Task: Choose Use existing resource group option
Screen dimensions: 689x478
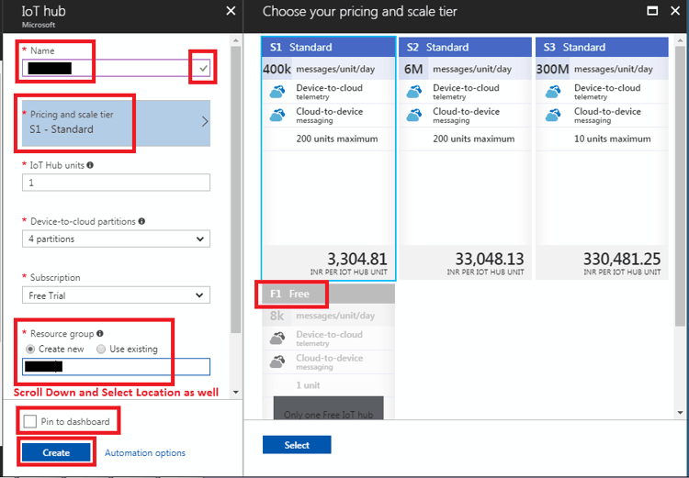Action: 101,349
